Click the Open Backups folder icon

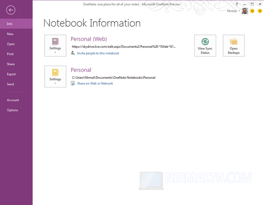pos(234,41)
